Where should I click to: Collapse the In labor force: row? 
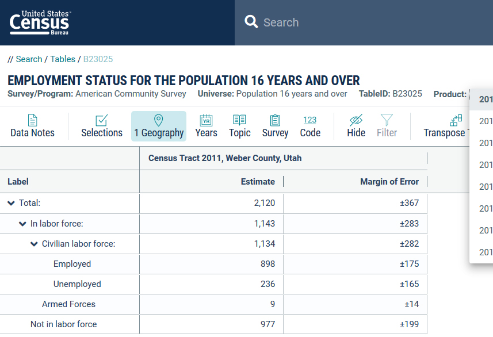tap(23, 224)
